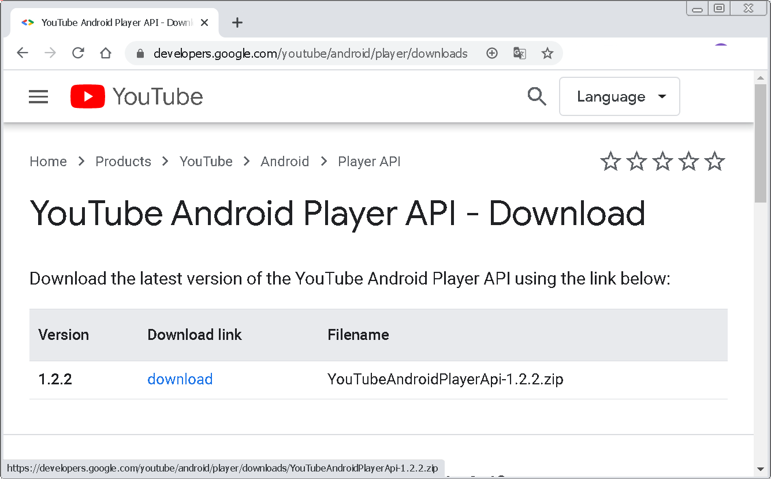Open the translate page icon

pyautogui.click(x=520, y=53)
